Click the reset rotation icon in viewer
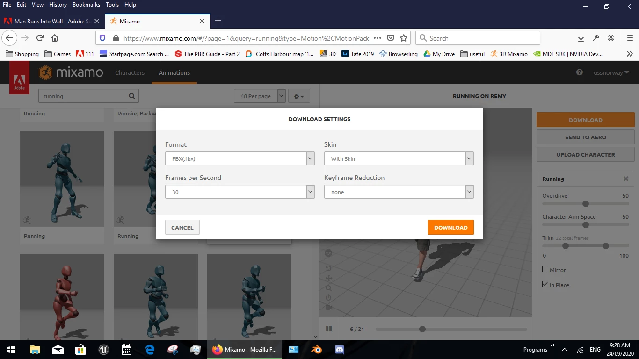 [328, 268]
